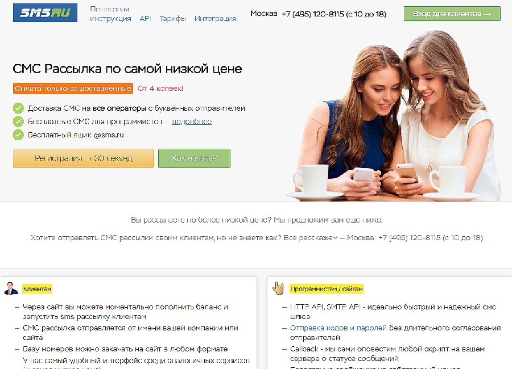This screenshot has width=512, height=369.
Task: Click the checkmark next to Бесплатные СМС для программистов
Action: coord(18,121)
